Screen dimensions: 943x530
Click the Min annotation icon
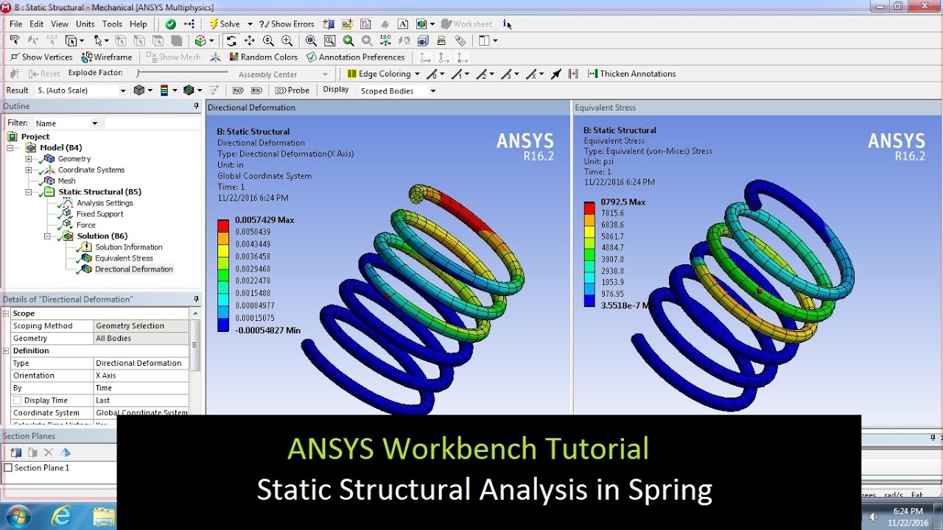[256, 90]
